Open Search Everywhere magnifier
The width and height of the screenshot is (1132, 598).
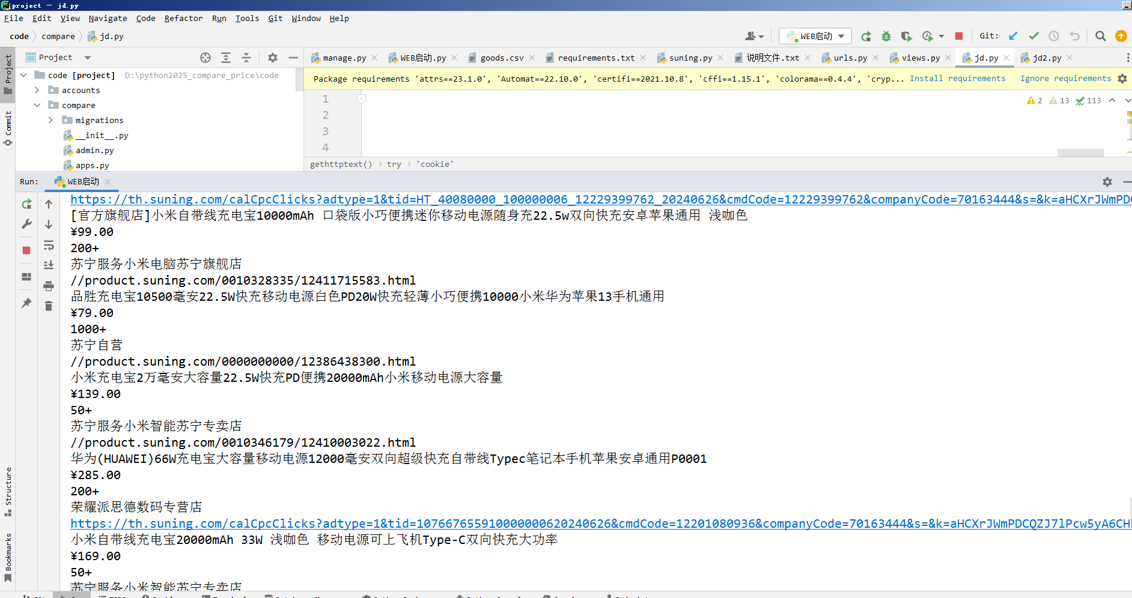coord(1101,36)
